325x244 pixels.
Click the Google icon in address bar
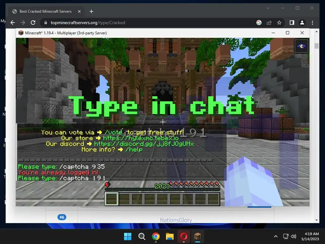coord(259,23)
